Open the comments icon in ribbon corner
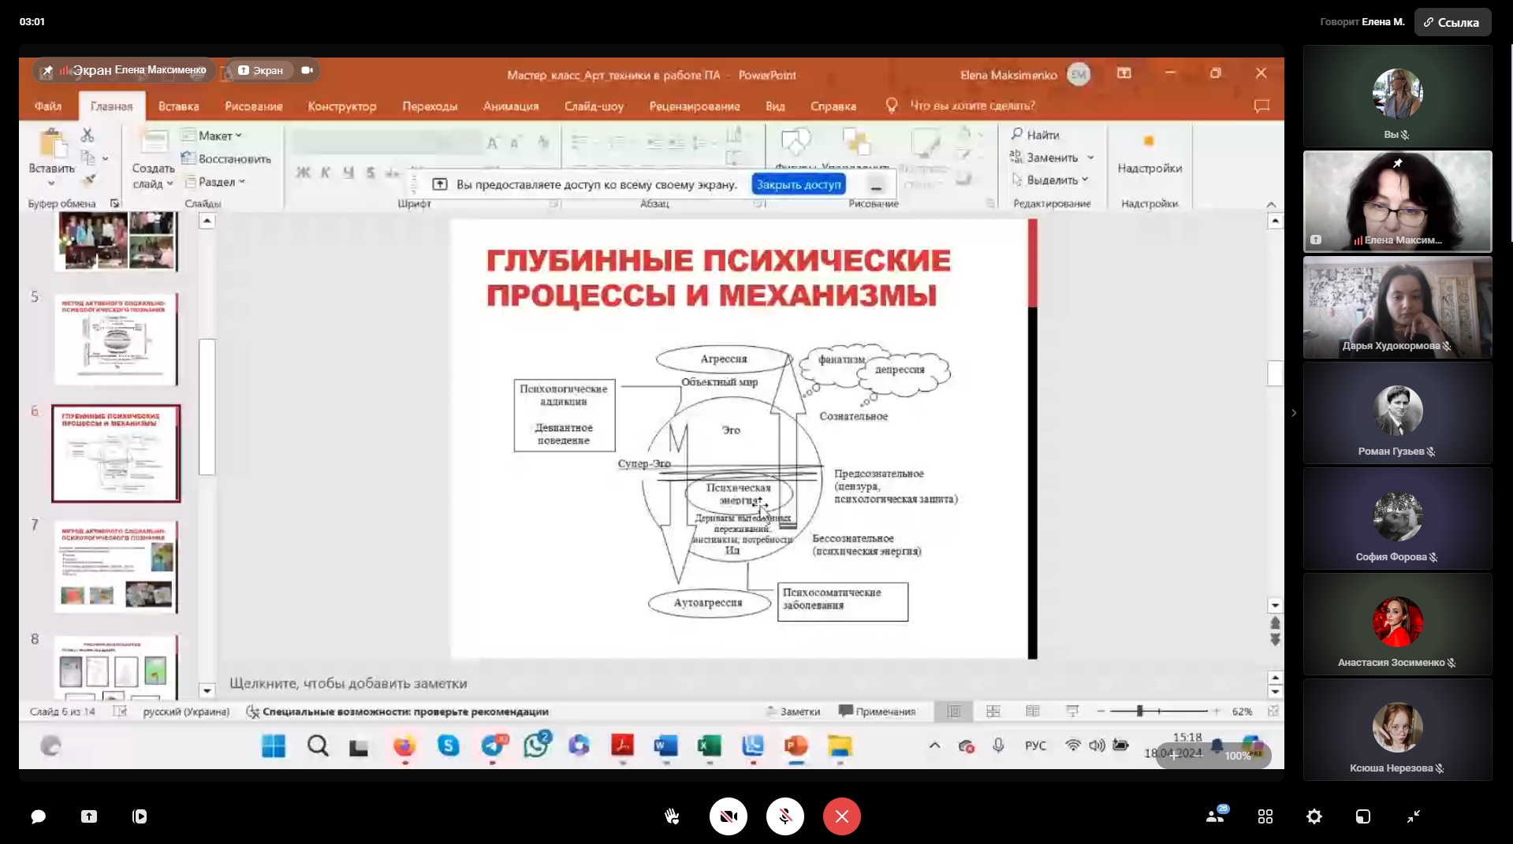Screen dimensions: 1513x844 tap(1261, 106)
